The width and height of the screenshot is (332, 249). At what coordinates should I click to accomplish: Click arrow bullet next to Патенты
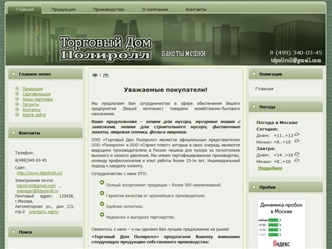(x=17, y=104)
